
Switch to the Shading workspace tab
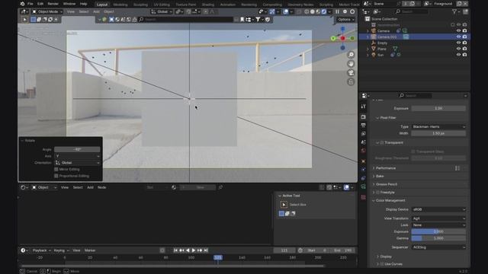click(x=208, y=5)
